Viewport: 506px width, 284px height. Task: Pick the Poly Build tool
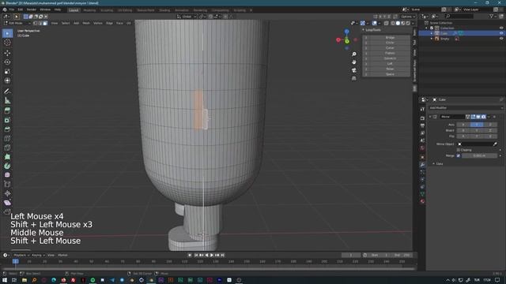[x=7, y=157]
